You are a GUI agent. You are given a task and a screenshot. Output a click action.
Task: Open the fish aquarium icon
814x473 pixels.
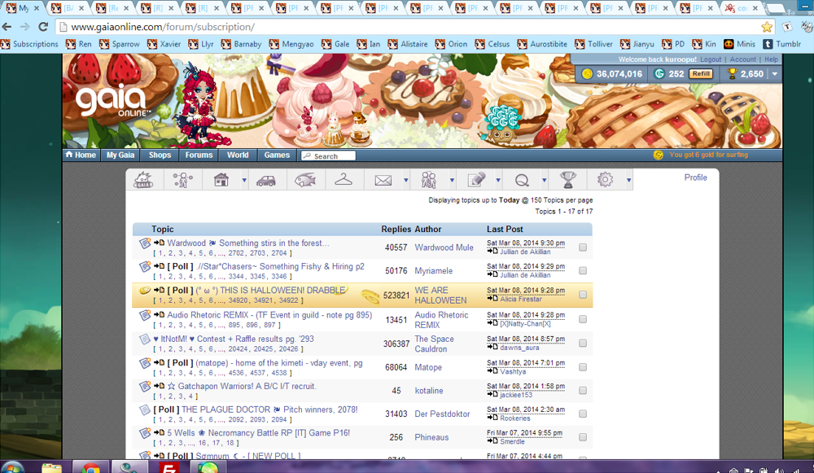point(305,180)
